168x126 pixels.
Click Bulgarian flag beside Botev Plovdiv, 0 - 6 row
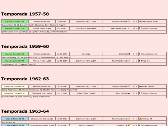click(x=140, y=86)
